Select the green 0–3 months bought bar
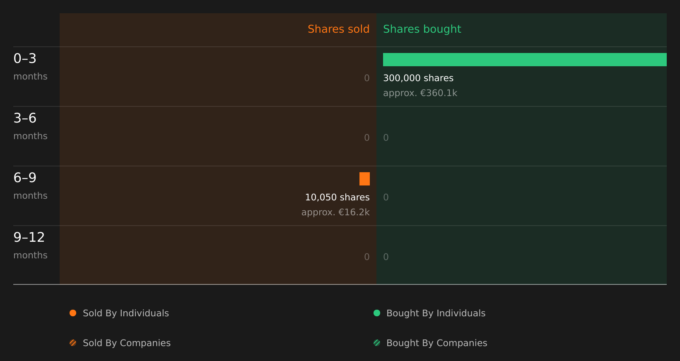 coord(525,60)
